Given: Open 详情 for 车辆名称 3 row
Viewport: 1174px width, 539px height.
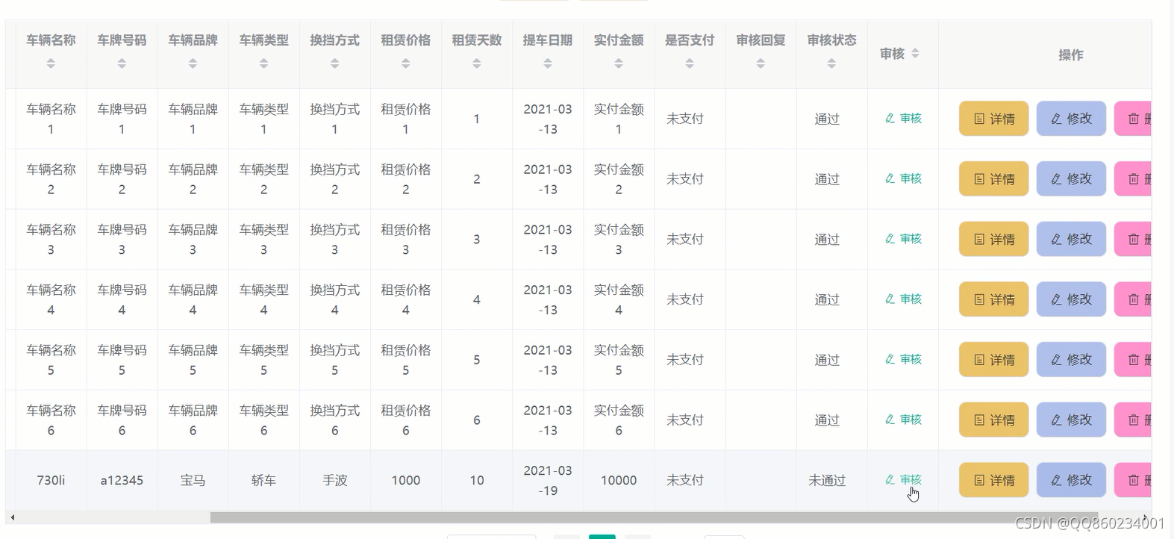Looking at the screenshot, I should [x=993, y=239].
